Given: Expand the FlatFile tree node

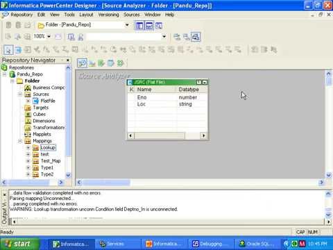Looking at the screenshot, I should (28, 101).
